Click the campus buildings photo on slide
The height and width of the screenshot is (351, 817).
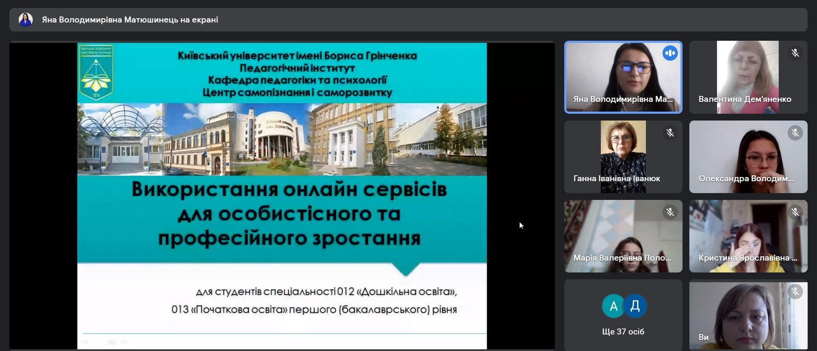tap(282, 139)
